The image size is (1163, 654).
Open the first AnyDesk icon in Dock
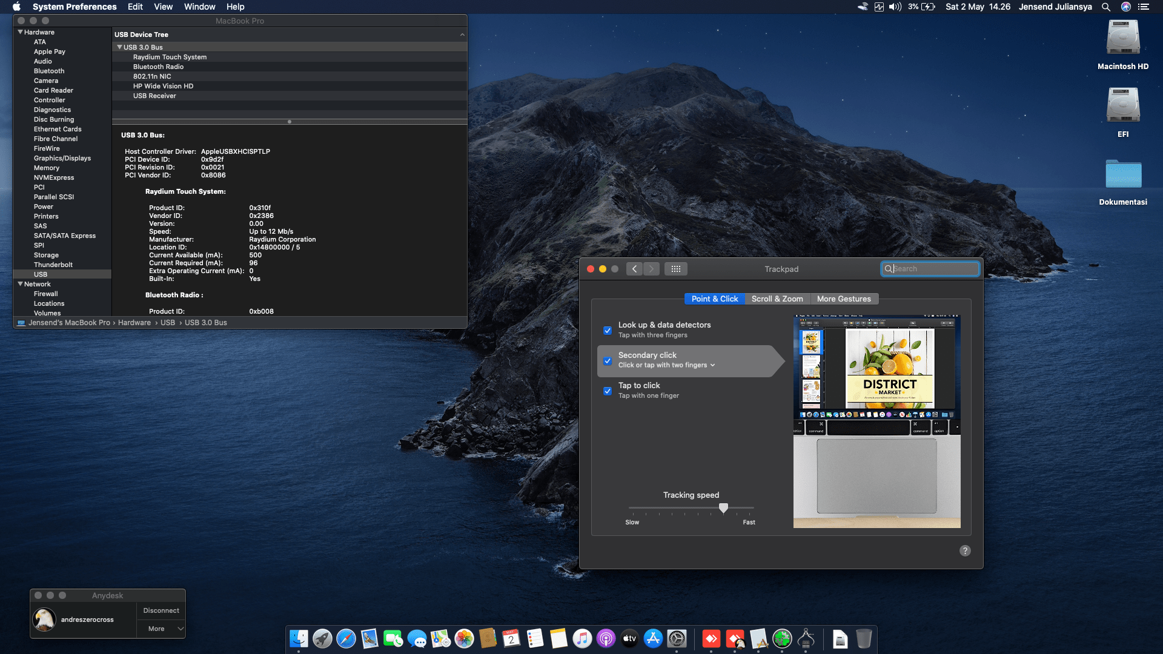[x=711, y=638]
